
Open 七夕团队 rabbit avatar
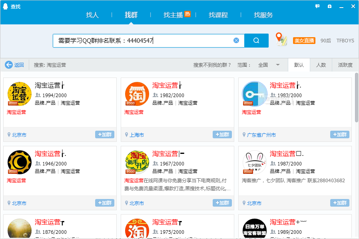click(255, 162)
